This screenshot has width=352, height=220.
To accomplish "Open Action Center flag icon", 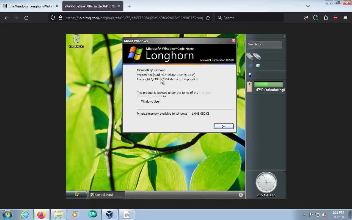I will tap(311, 215).
